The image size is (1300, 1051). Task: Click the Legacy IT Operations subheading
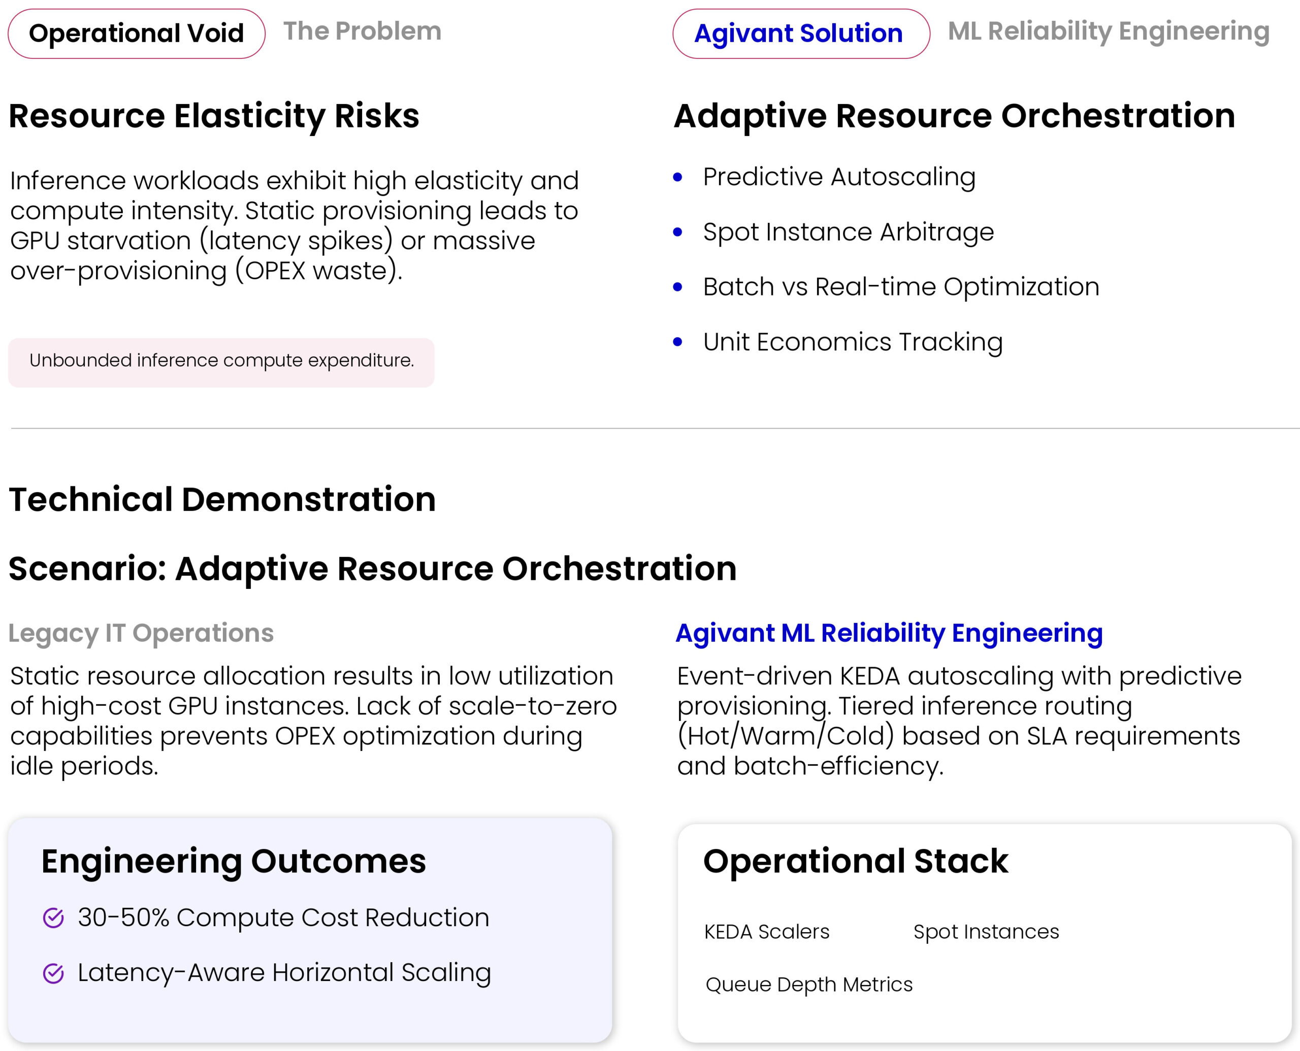click(x=141, y=633)
